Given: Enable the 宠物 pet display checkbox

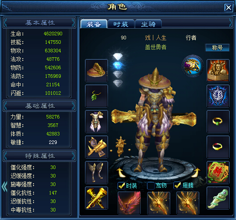Looking at the screenshot, I should click(151, 186).
